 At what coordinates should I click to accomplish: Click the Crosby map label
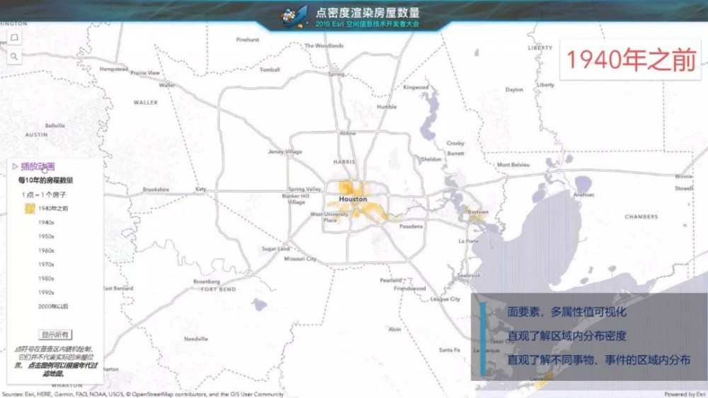(455, 143)
